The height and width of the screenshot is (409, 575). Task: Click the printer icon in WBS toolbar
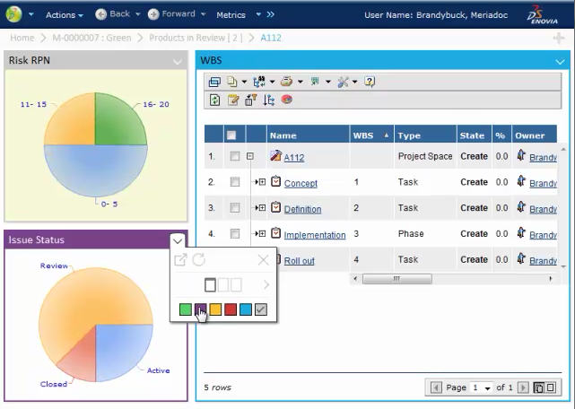click(286, 82)
